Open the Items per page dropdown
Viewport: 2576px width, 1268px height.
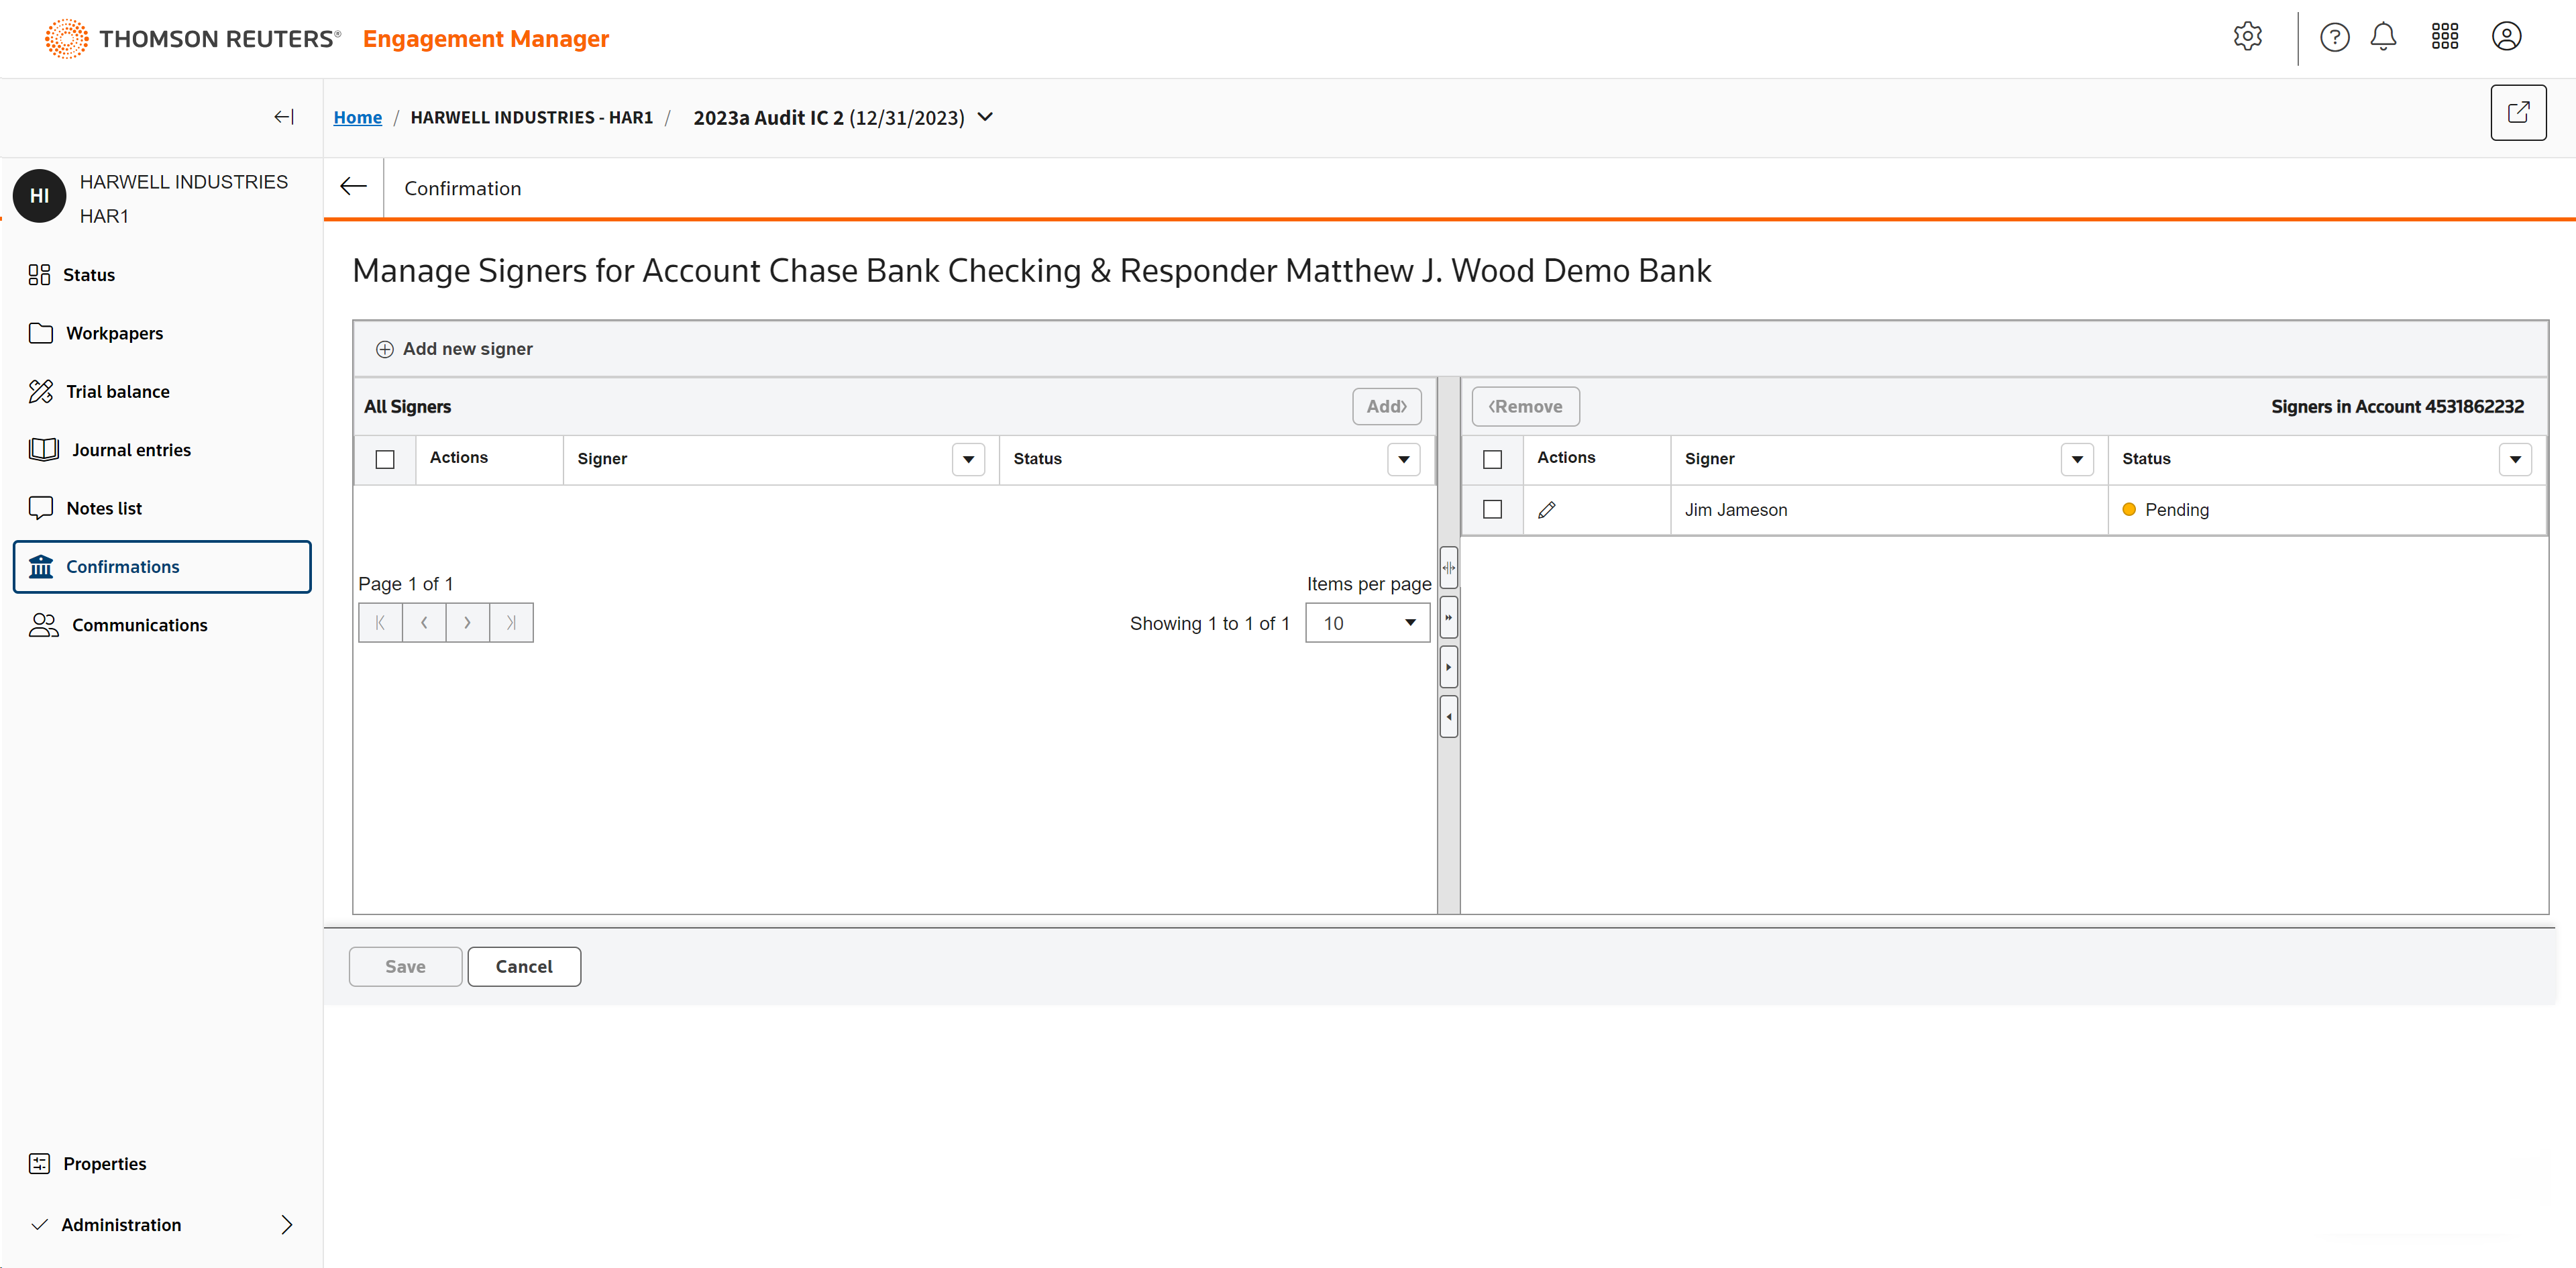click(1367, 623)
